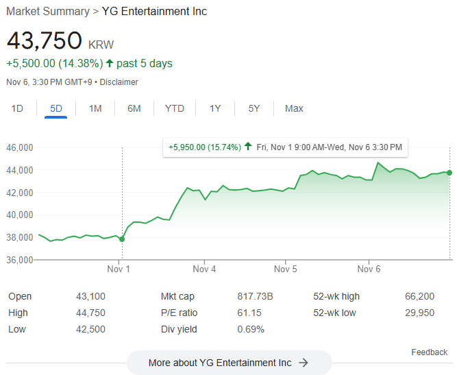Click the Nov 6 axis label
Screen dimensions: 457x375
coord(369,269)
